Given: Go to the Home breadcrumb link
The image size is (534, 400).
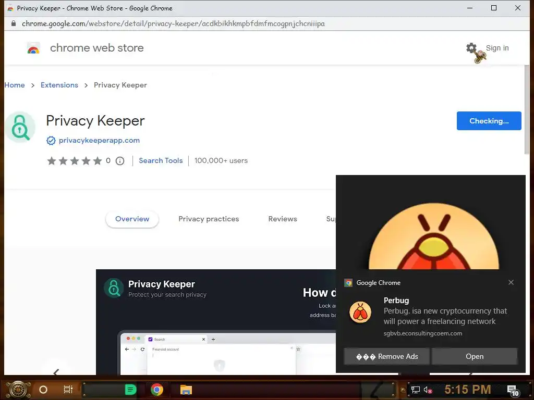Looking at the screenshot, I should (x=15, y=85).
